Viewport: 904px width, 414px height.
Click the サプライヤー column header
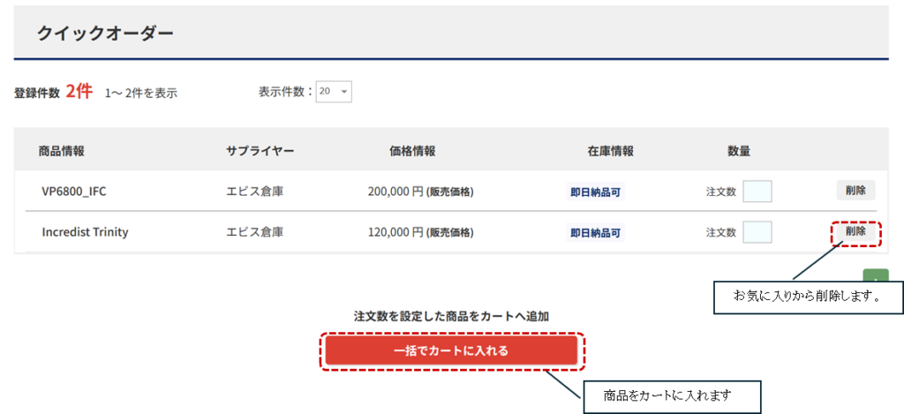coord(260,151)
